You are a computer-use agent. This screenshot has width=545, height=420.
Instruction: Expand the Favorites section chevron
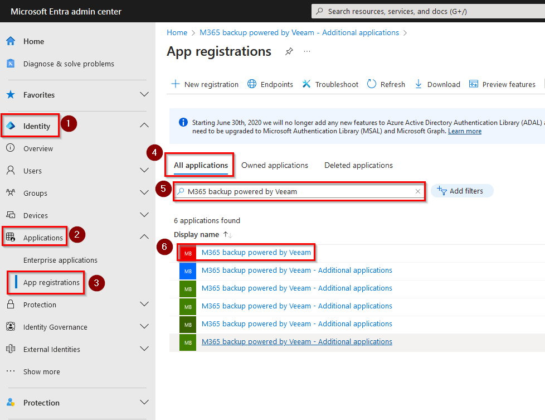[144, 94]
